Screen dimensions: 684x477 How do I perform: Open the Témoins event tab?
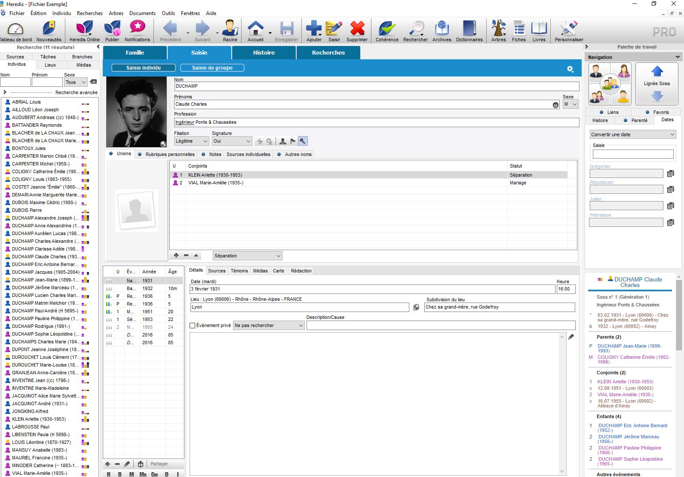click(x=239, y=271)
